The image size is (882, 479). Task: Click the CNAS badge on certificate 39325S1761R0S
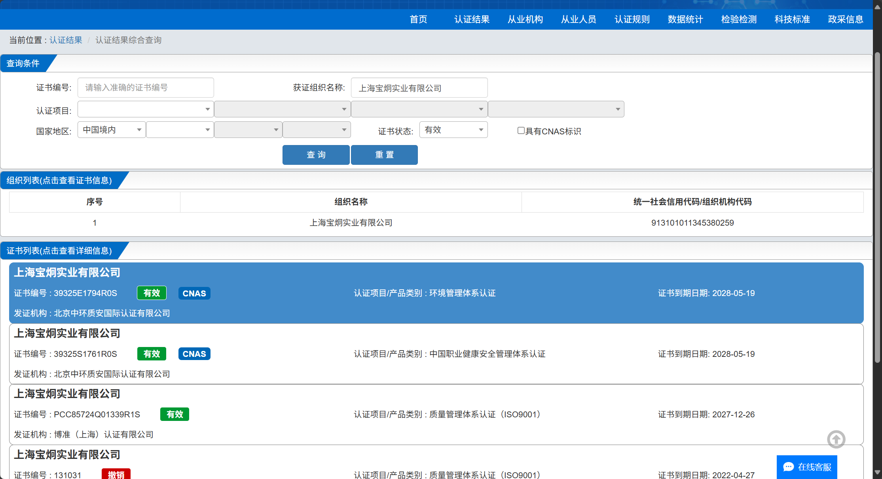(x=194, y=354)
